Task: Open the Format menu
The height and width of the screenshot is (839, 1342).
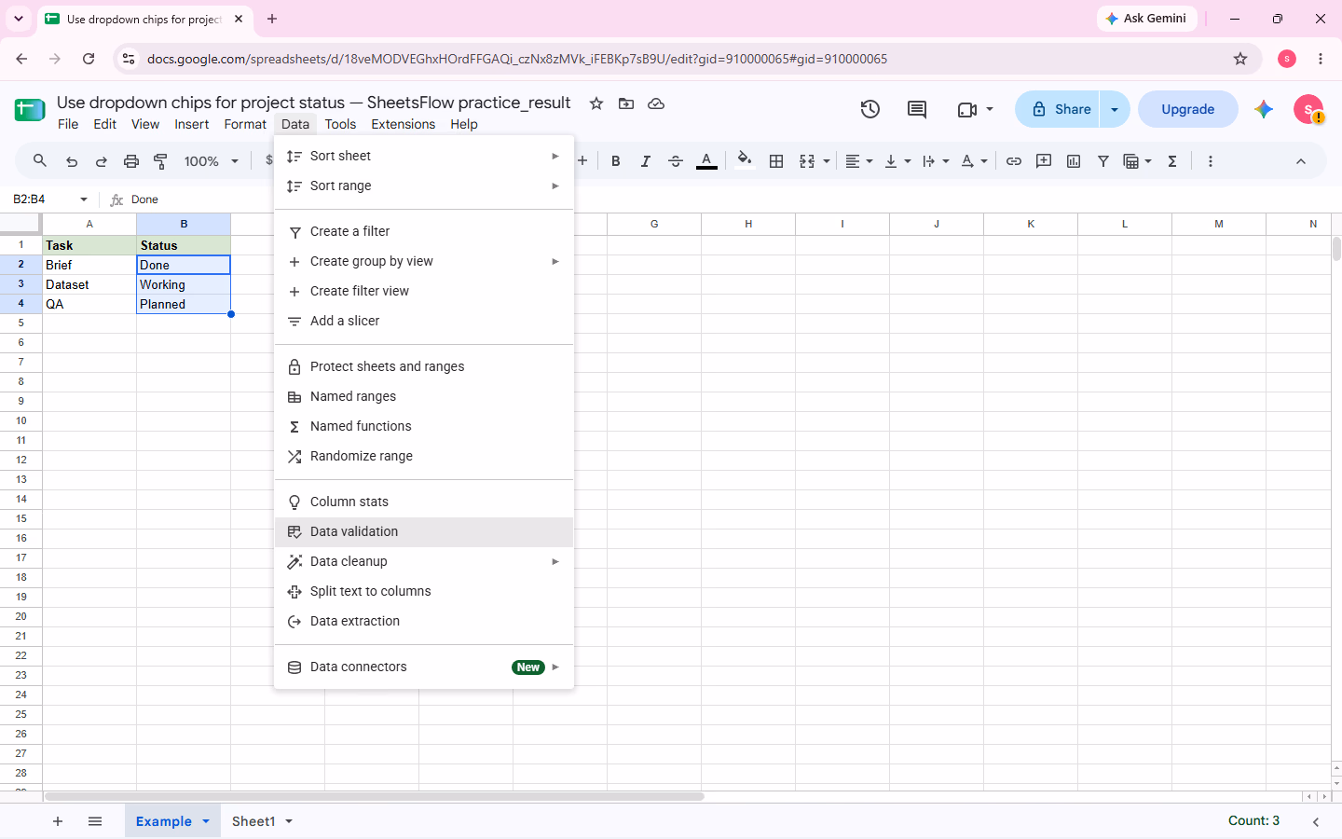Action: click(245, 124)
